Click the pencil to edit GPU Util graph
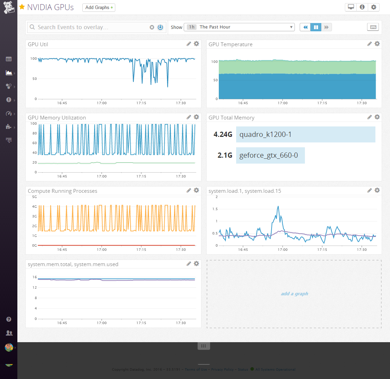The image size is (390, 379). click(189, 44)
